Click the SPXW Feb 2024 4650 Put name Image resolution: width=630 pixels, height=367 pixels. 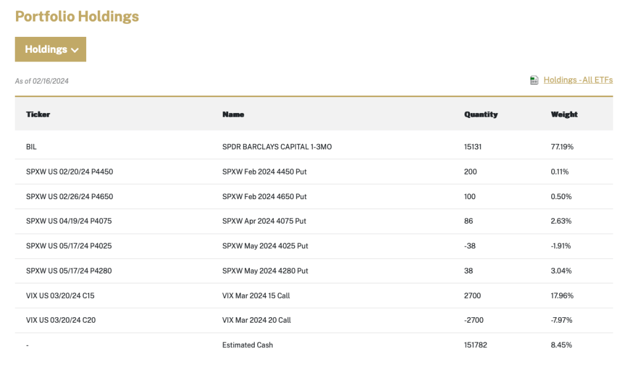coord(264,197)
